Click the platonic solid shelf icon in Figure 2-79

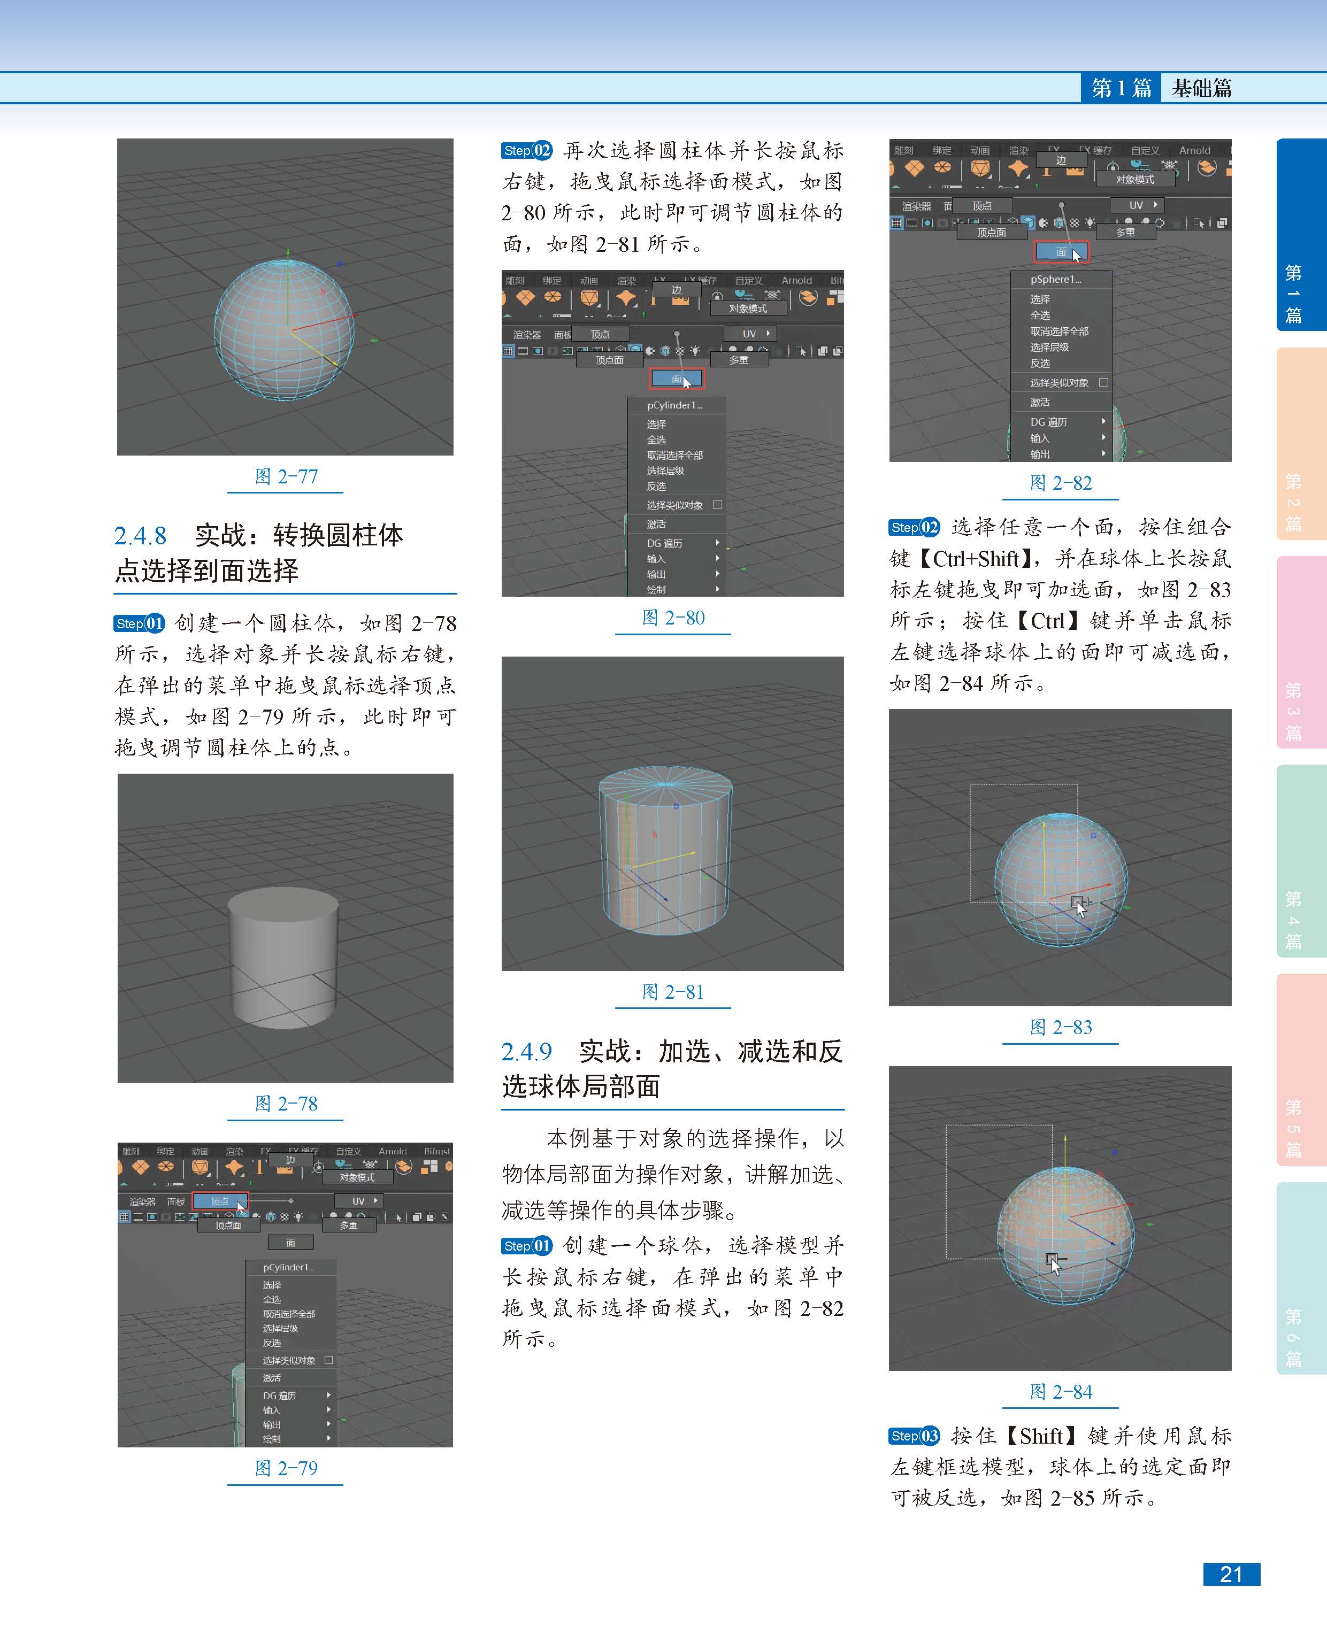pos(201,1168)
